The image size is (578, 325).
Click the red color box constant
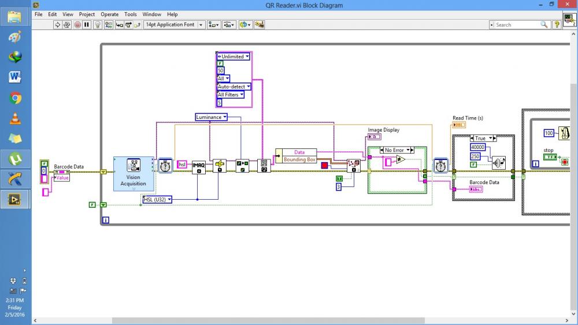(324, 165)
